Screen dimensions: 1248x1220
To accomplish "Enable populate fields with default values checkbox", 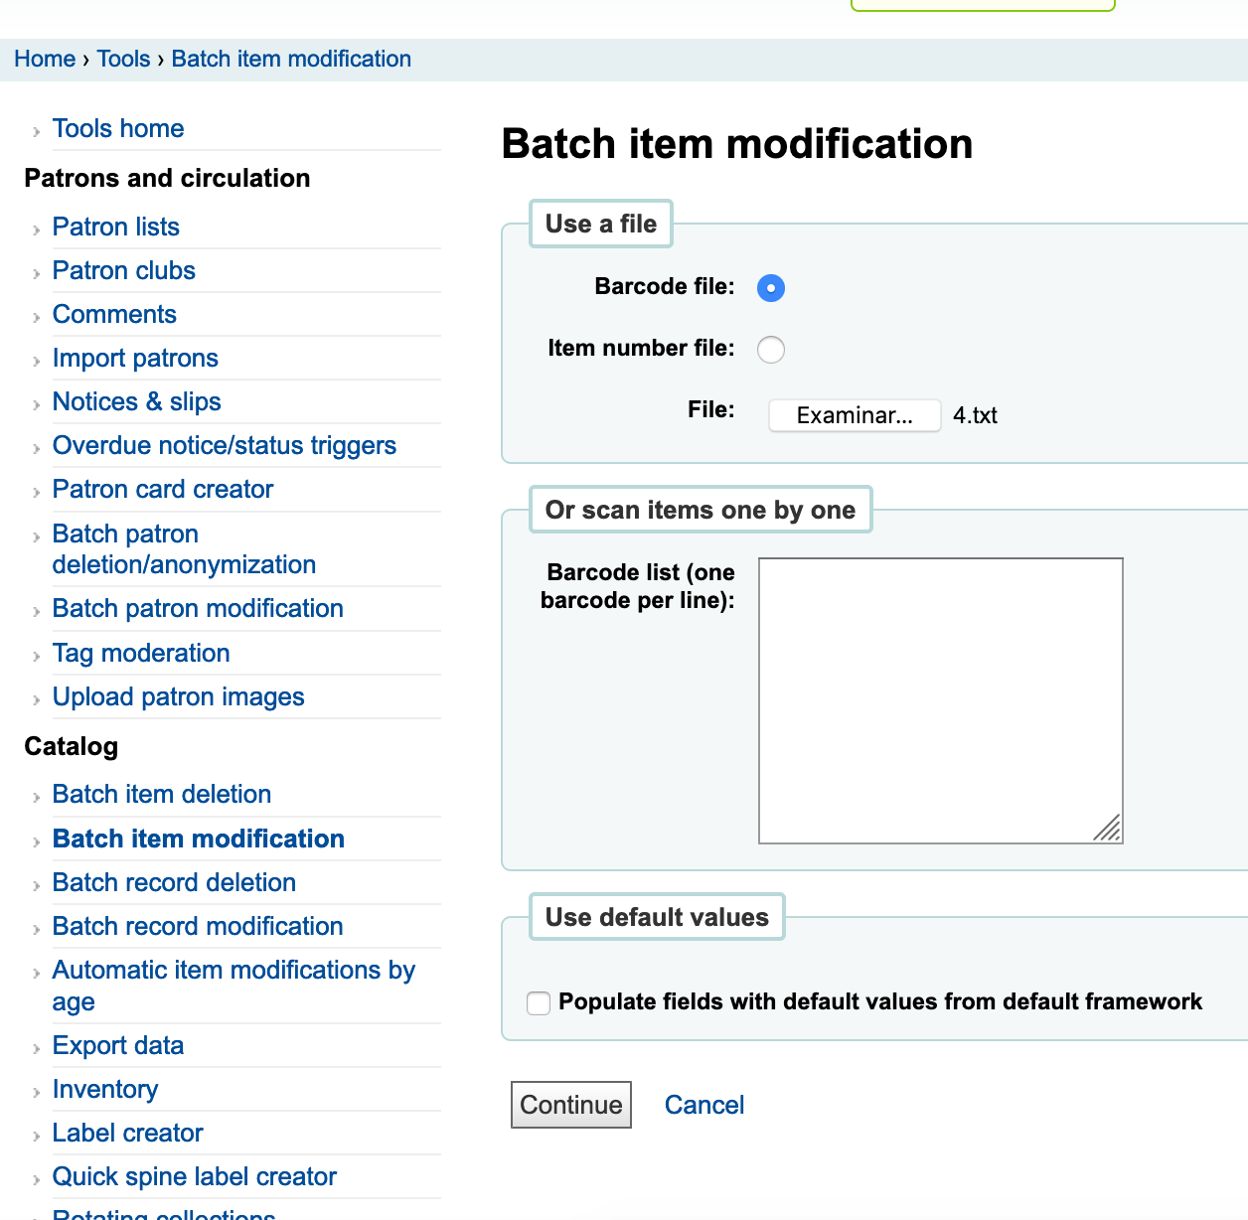I will pyautogui.click(x=539, y=1002).
